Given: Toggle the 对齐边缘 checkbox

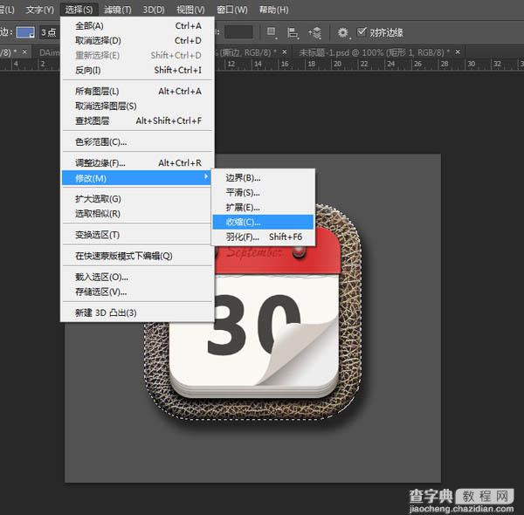Looking at the screenshot, I should 362,32.
